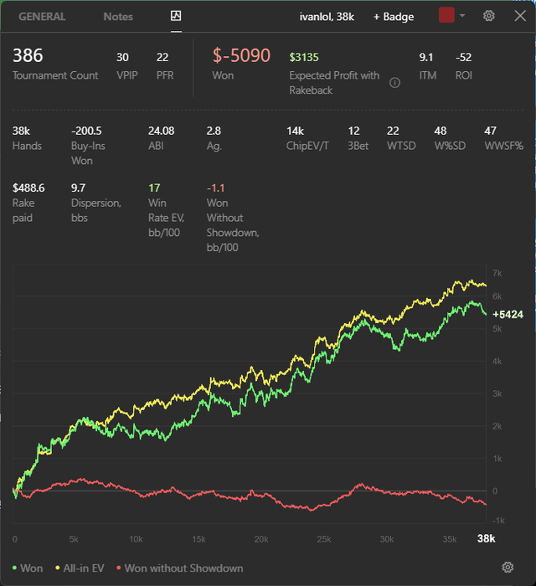Toggle the Won series in legend
This screenshot has height=586, width=536.
pyautogui.click(x=28, y=568)
